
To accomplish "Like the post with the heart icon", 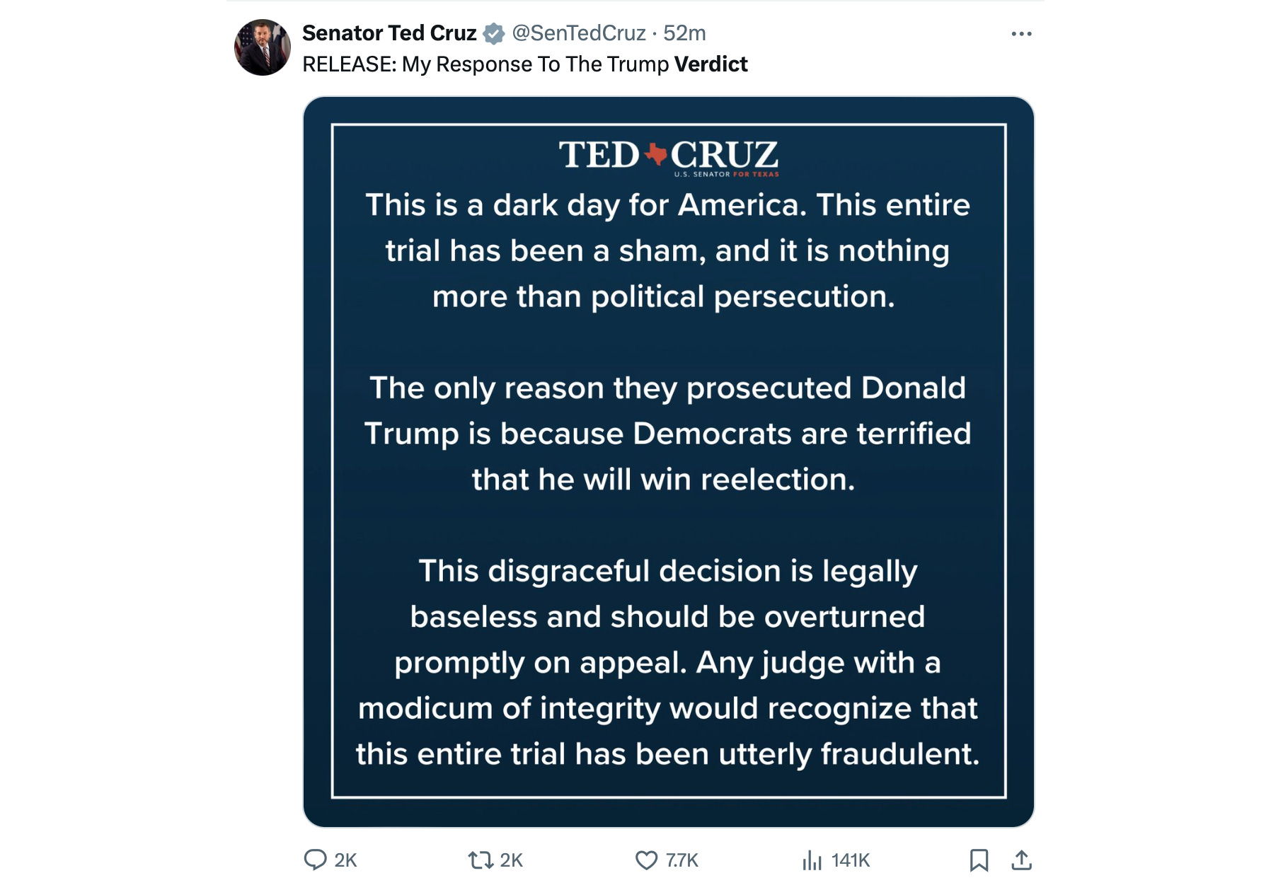I will 646,860.
